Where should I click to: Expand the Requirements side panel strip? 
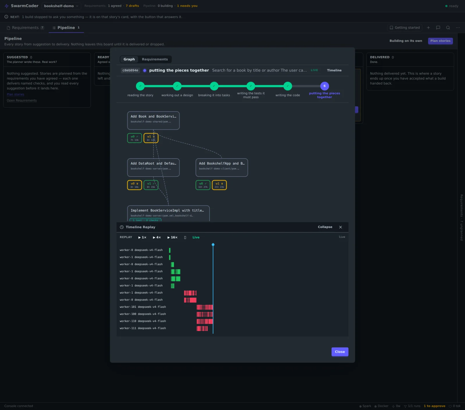pos(461,217)
